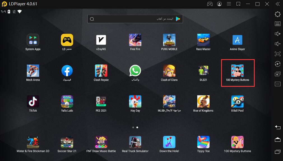Launch Clash of Clans

tap(169, 71)
